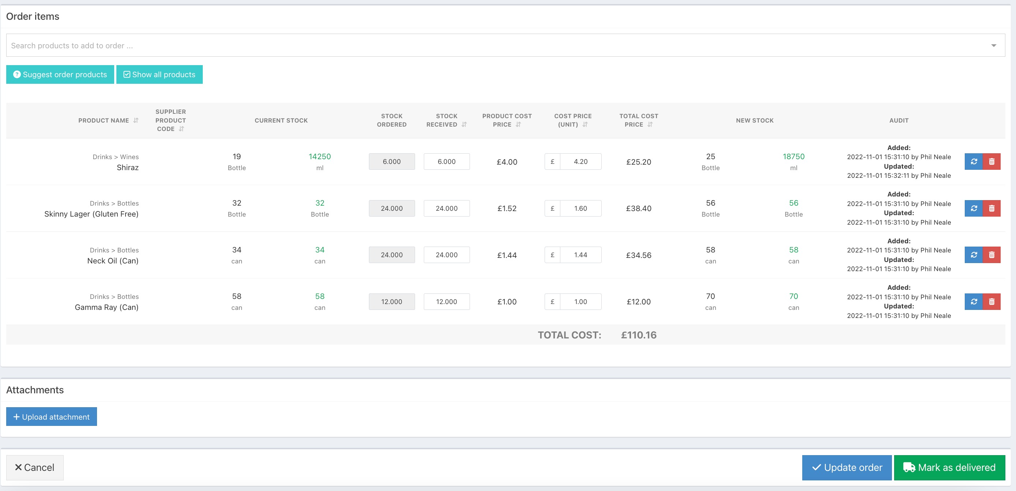Sort by Supplier Product Code column
The image size is (1016, 491).
point(182,129)
